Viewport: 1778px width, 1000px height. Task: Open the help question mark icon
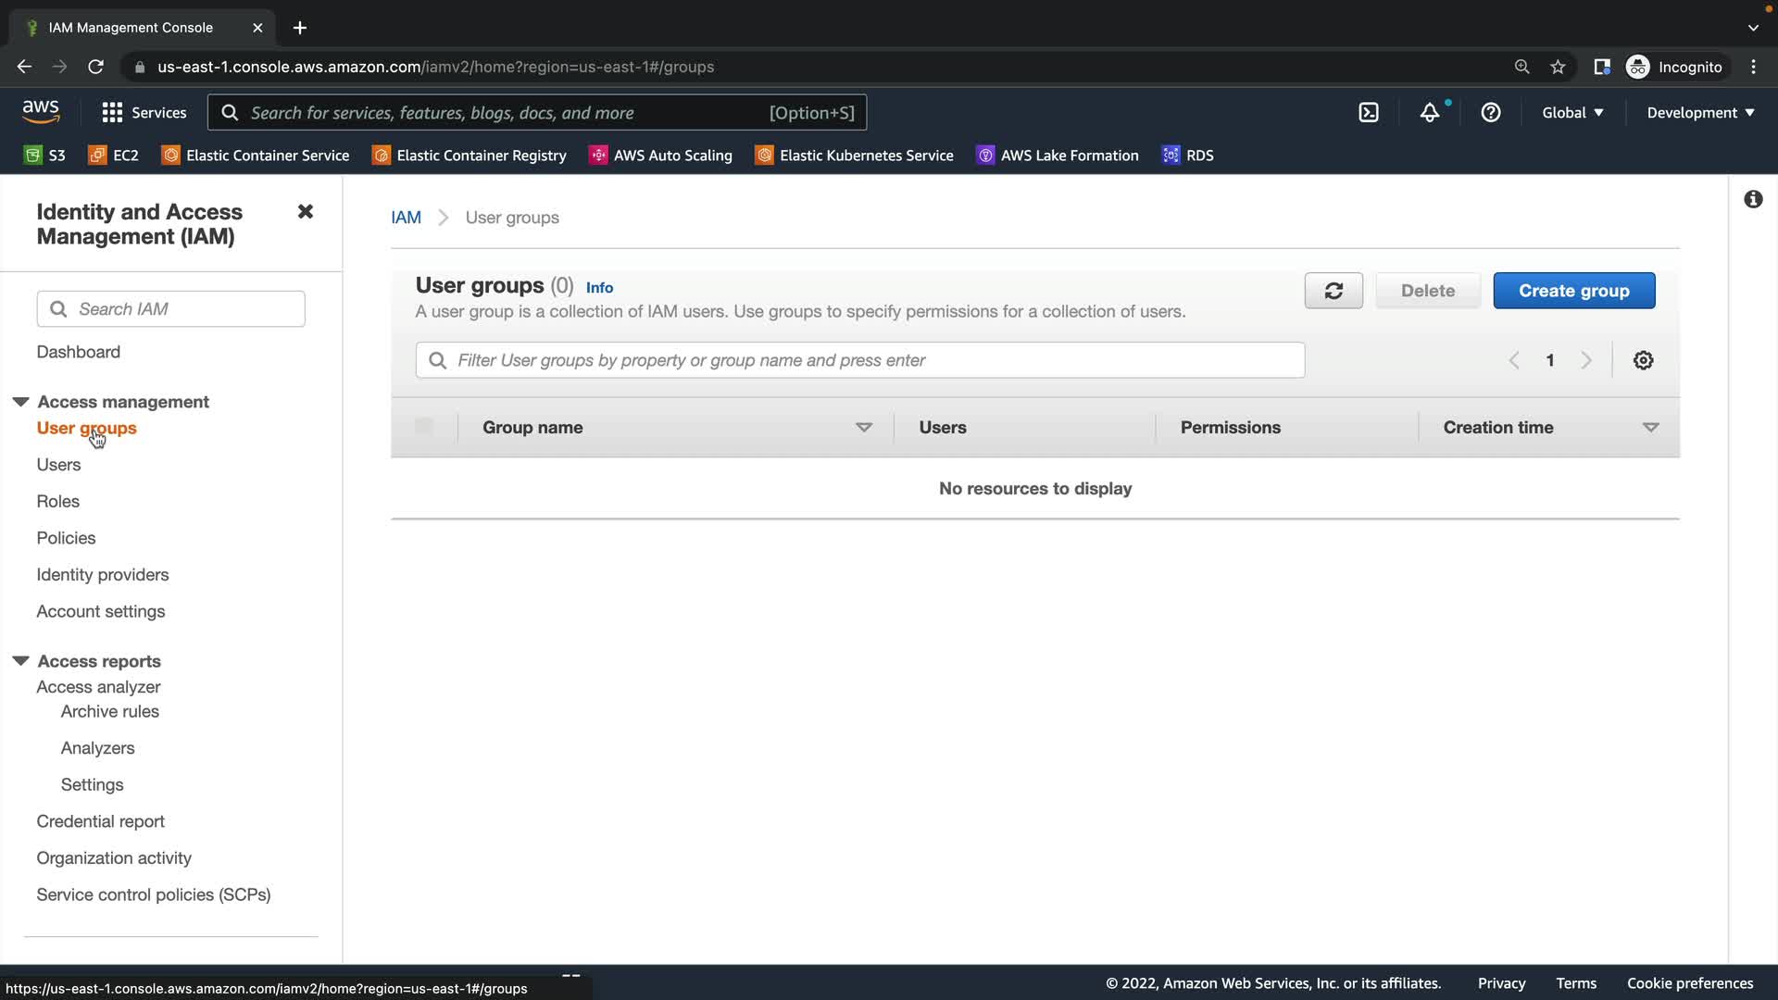coord(1490,113)
